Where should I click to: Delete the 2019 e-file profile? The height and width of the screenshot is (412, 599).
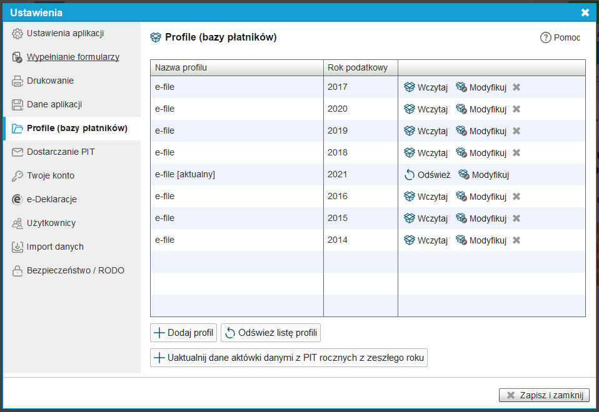516,131
